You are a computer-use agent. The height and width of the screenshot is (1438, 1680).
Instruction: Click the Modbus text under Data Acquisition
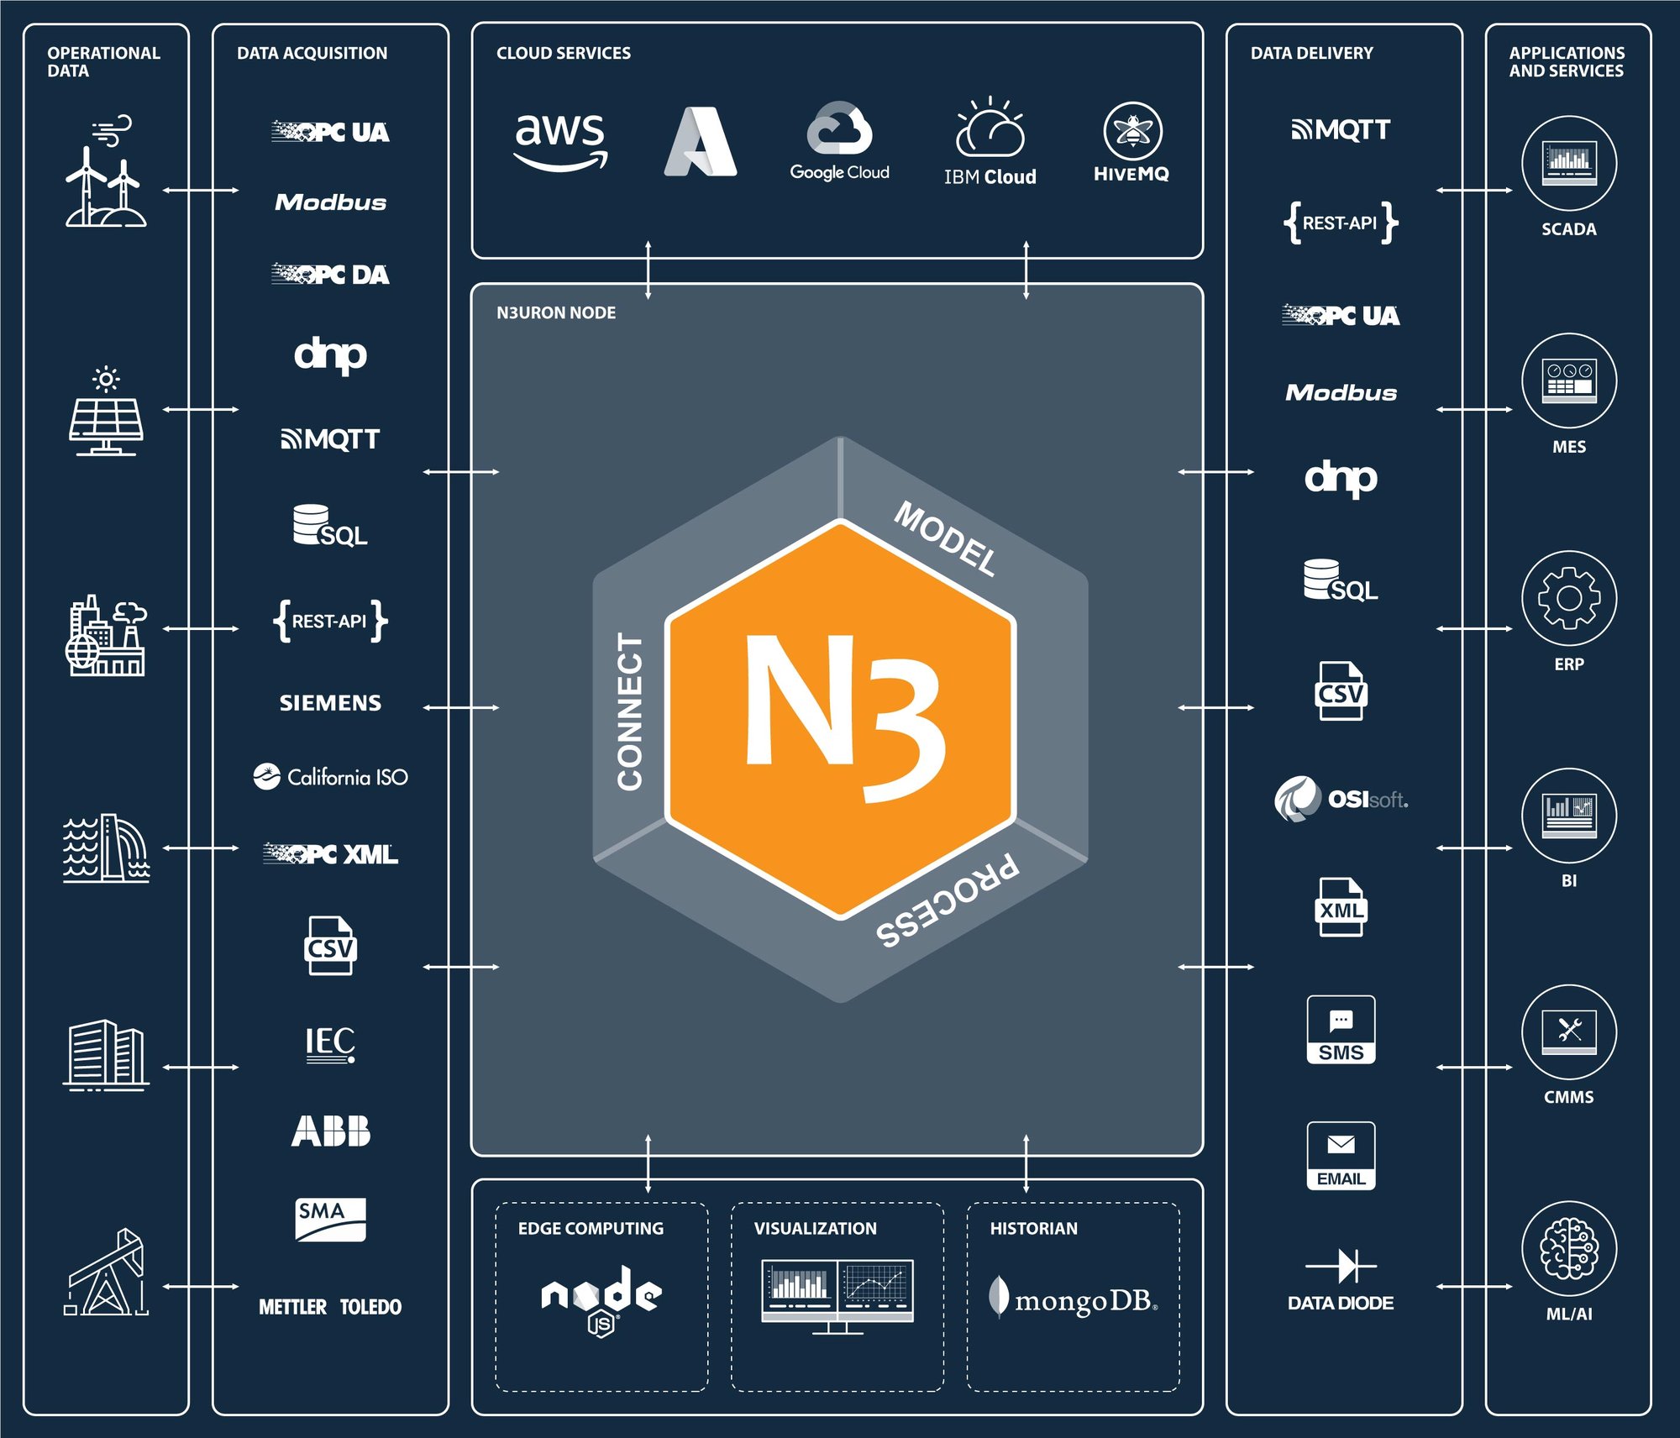tap(330, 202)
